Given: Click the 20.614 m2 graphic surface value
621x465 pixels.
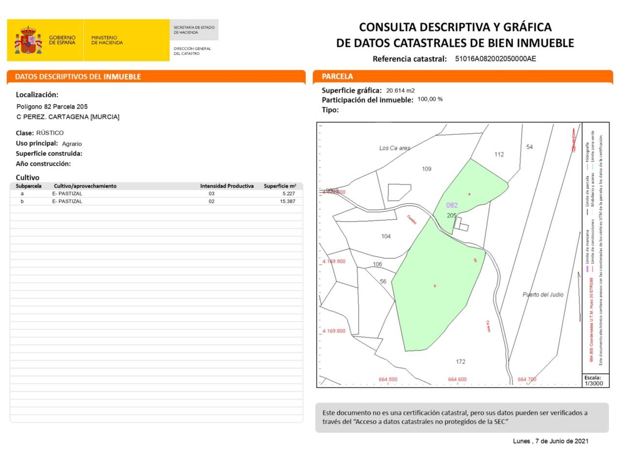Looking at the screenshot, I should click(400, 91).
